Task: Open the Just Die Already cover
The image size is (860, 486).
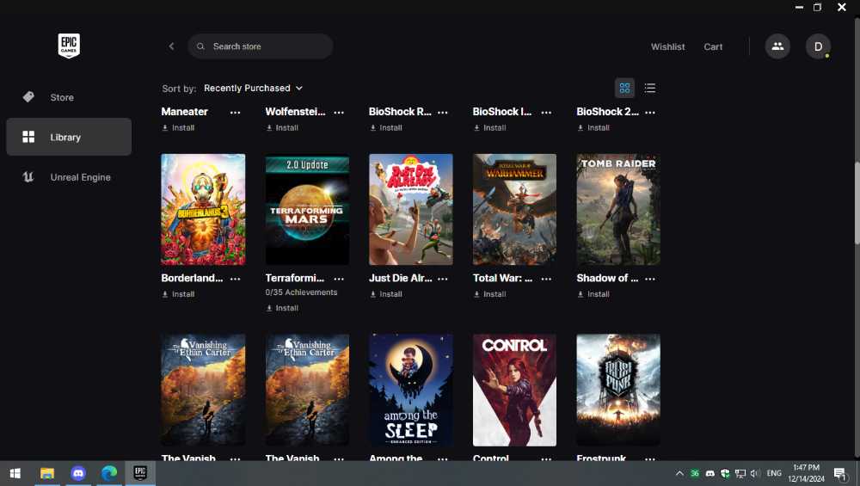Action: [x=411, y=210]
